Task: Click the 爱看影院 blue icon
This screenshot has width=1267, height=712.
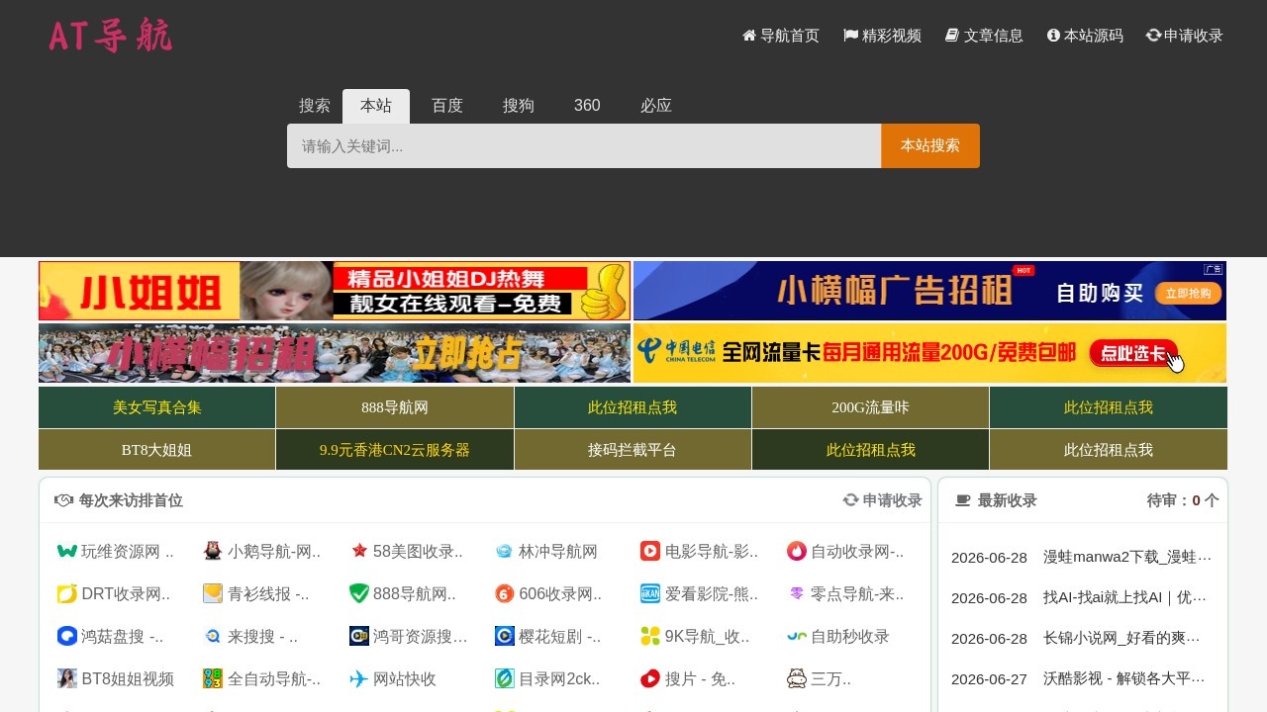Action: click(x=650, y=594)
